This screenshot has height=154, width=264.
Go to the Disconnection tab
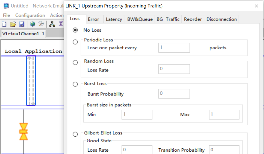221,19
